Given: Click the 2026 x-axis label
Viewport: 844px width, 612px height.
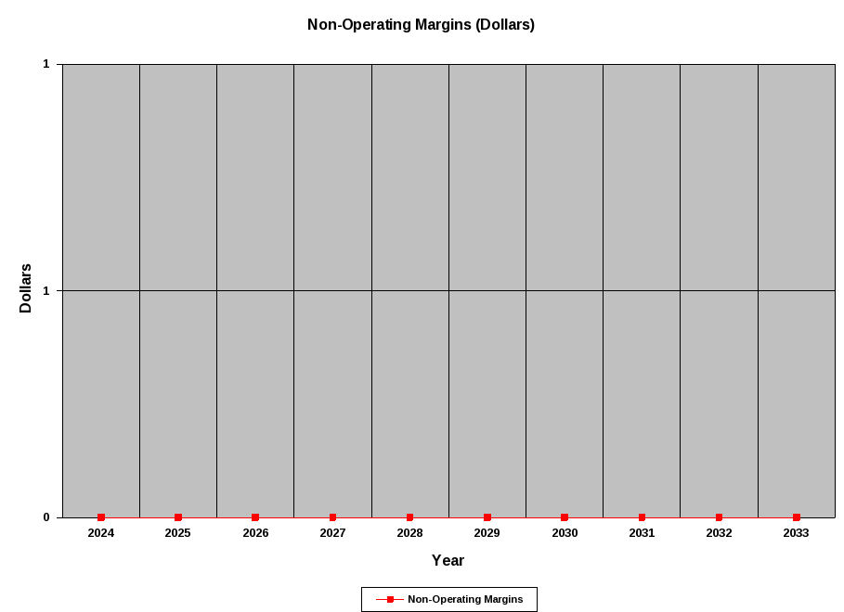Looking at the screenshot, I should (x=255, y=533).
